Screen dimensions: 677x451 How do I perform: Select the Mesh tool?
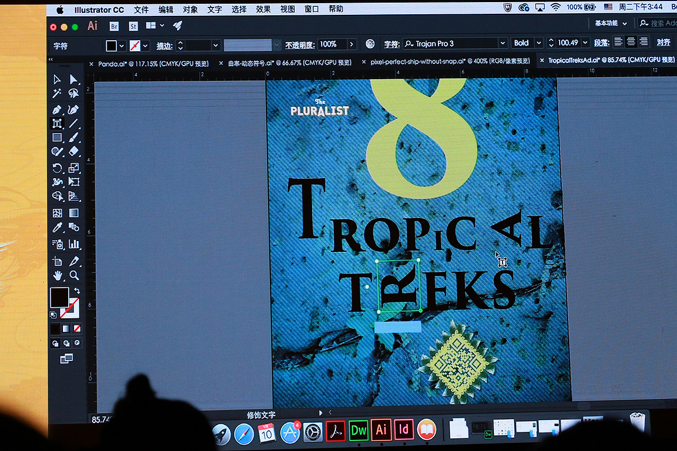click(57, 213)
